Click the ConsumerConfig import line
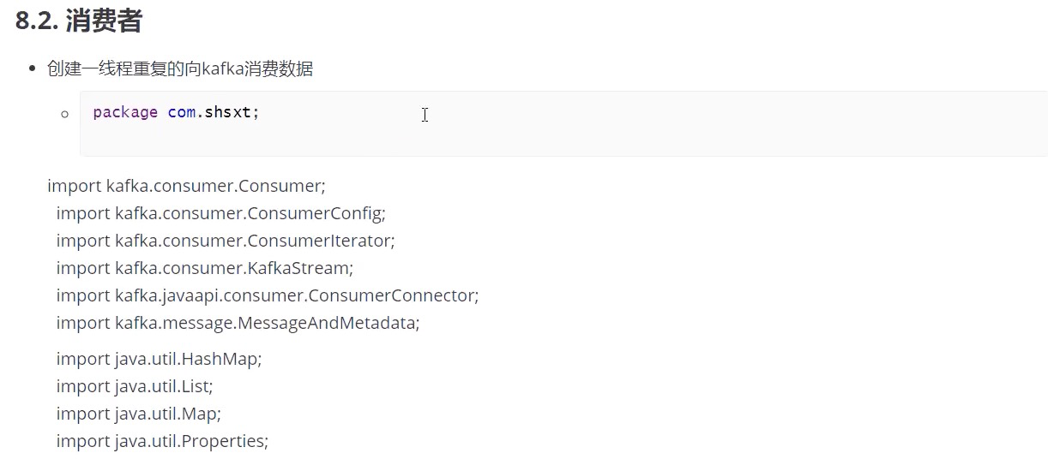 [x=220, y=213]
